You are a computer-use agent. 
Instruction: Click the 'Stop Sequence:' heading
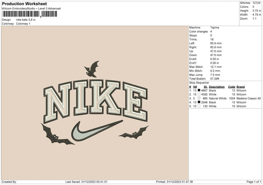coord(199,82)
